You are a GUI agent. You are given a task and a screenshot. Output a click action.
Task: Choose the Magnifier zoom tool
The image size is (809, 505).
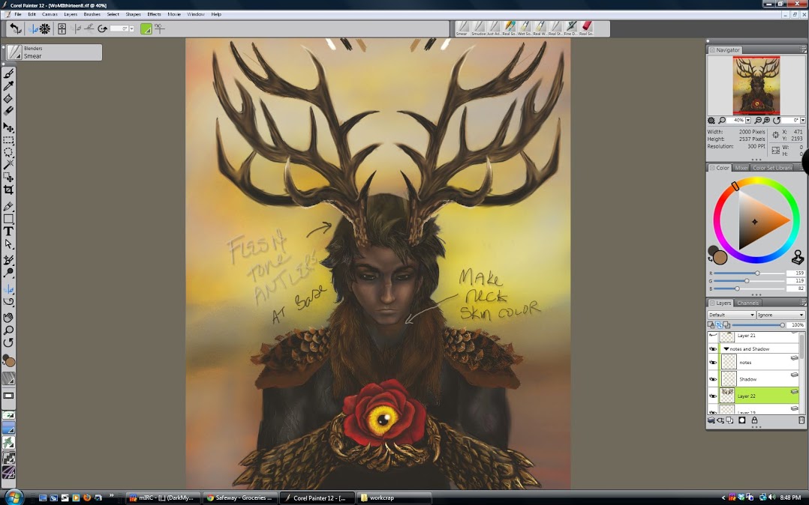[8, 330]
